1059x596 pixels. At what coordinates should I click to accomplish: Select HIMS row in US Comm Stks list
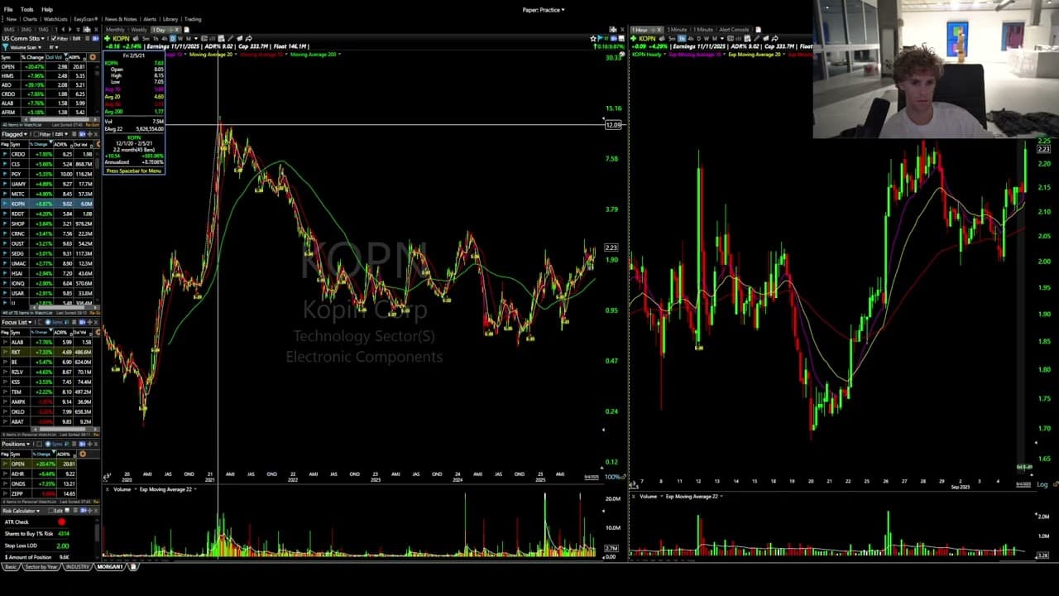coord(45,76)
